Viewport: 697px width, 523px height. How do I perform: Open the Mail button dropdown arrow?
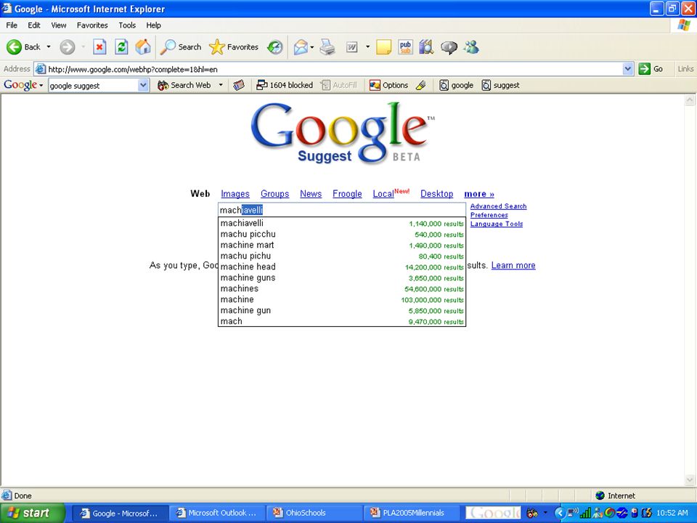[x=312, y=46]
